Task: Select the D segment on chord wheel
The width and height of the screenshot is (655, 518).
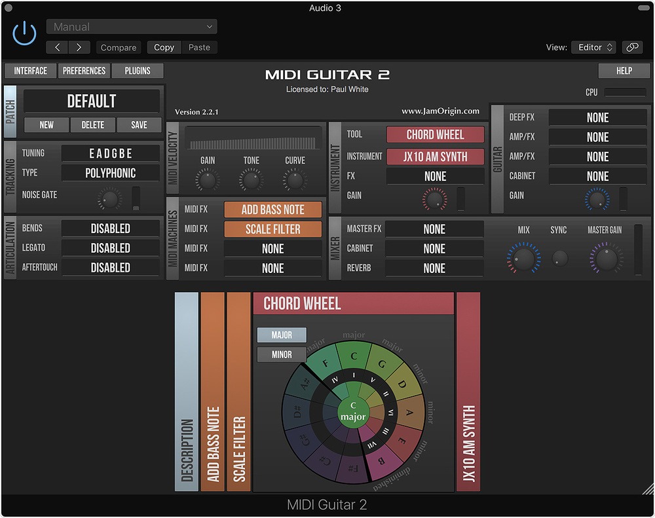Action: (402, 384)
